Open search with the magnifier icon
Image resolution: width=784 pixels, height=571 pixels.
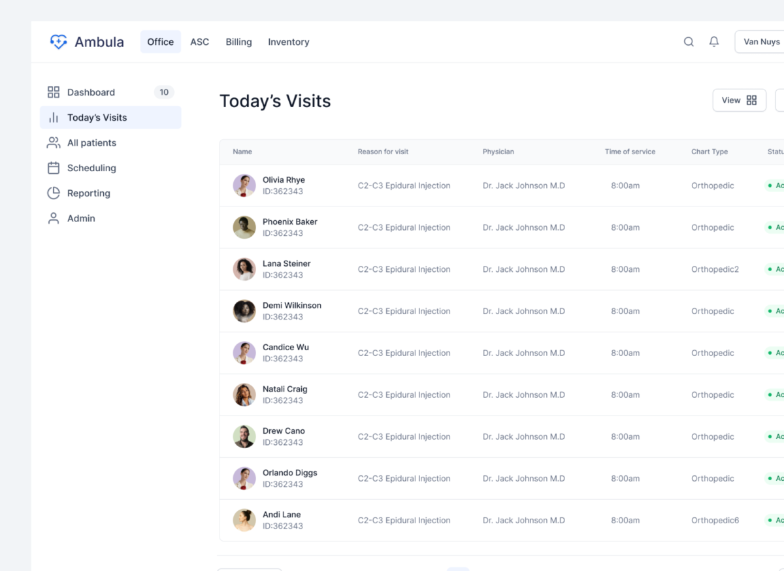pos(689,41)
